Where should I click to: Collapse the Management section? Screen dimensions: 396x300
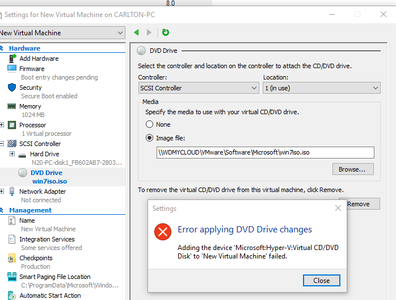pos(2,210)
